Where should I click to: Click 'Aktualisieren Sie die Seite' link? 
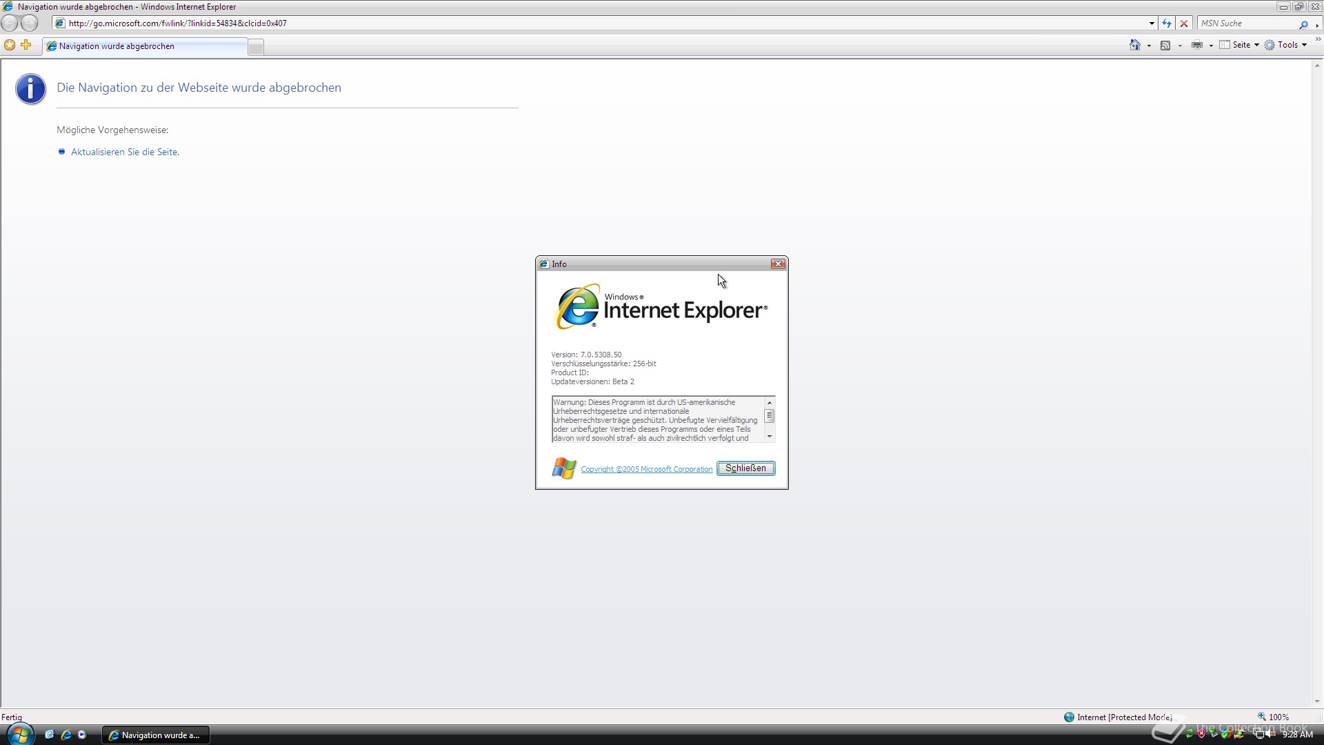[x=125, y=152]
